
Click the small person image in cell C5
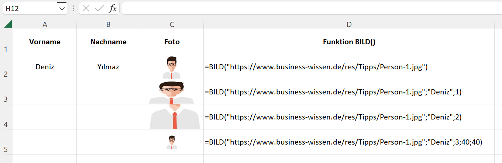pos(172,142)
